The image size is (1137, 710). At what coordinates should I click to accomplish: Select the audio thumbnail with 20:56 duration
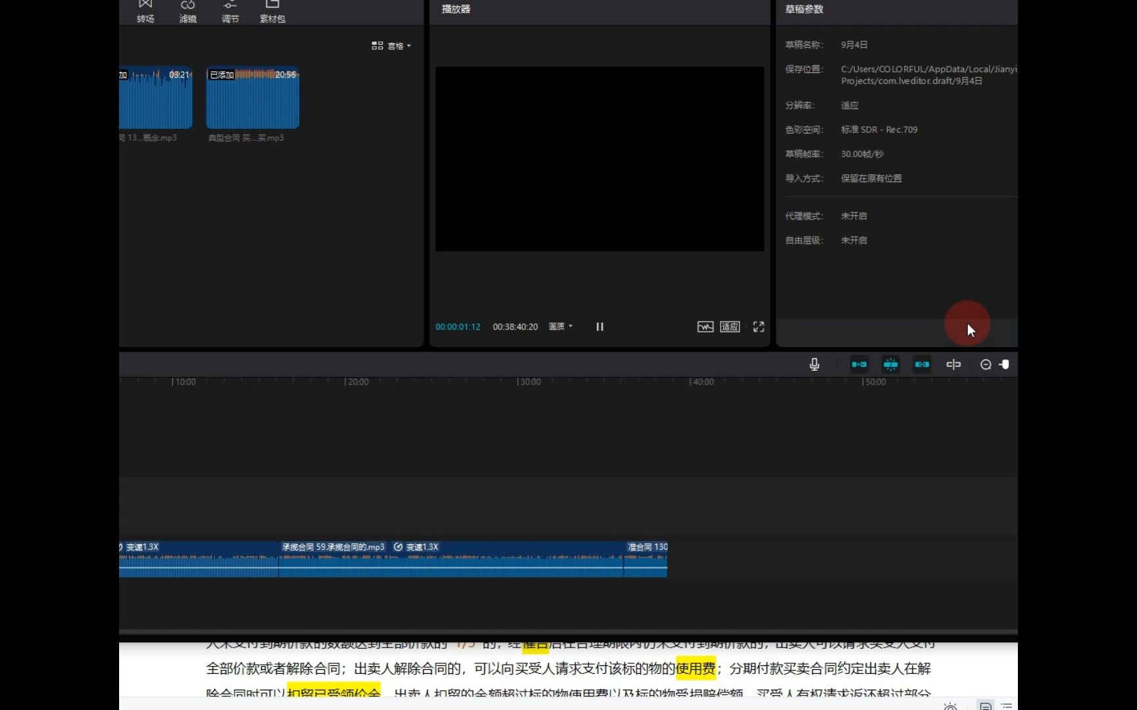point(253,98)
